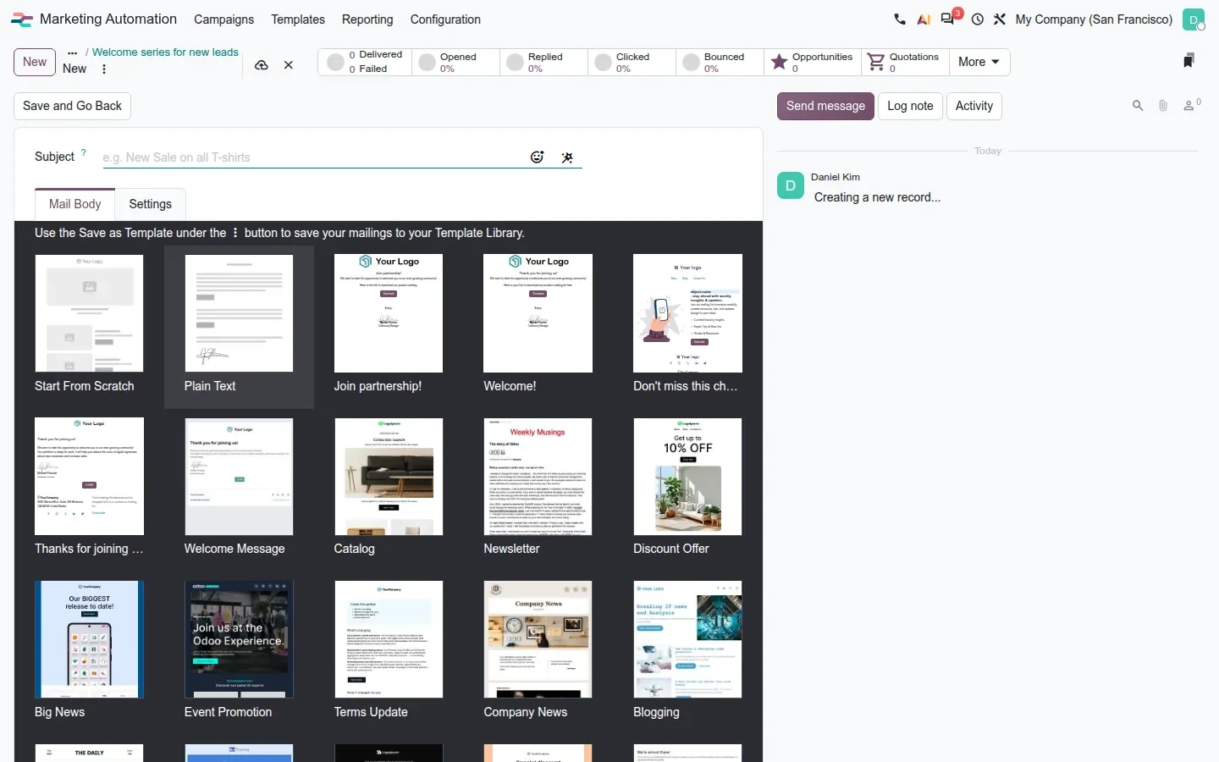Open conversations with 3 unread messages
The width and height of the screenshot is (1219, 762).
coord(950,18)
